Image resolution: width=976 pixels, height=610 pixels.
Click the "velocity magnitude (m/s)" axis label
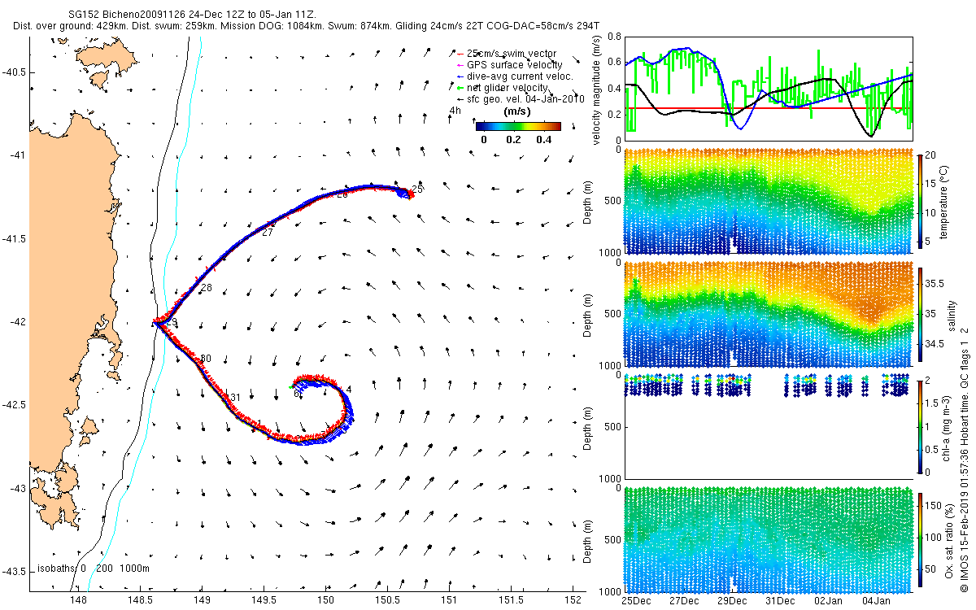pyautogui.click(x=598, y=89)
